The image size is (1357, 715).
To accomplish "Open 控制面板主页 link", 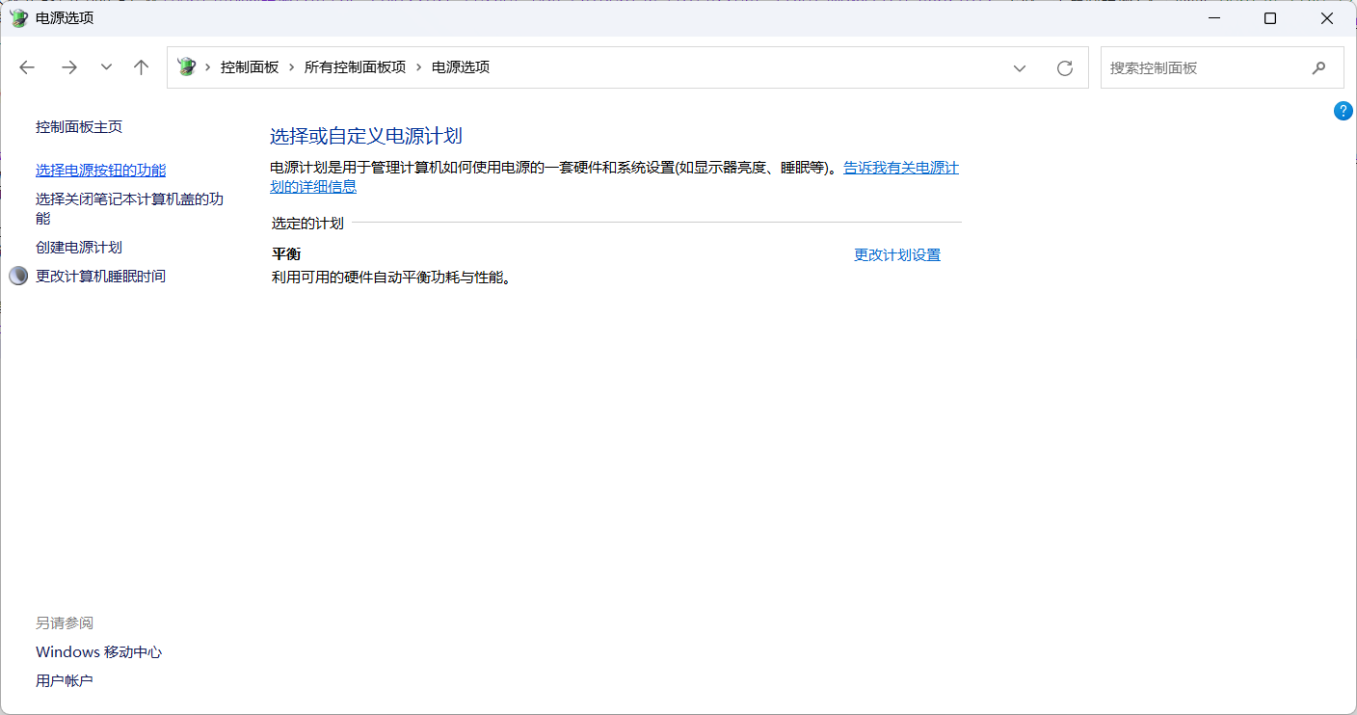I will (x=79, y=126).
